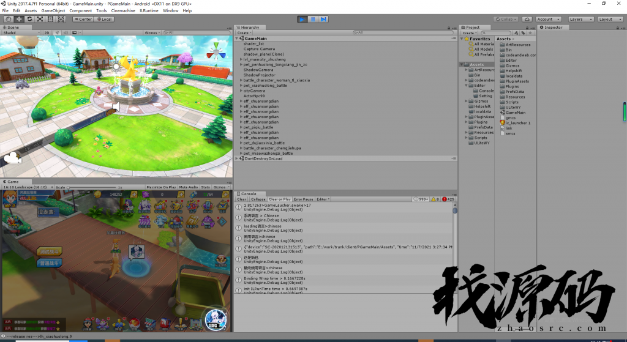Open the Cinemachine menu
The height and width of the screenshot is (342, 627).
(123, 11)
